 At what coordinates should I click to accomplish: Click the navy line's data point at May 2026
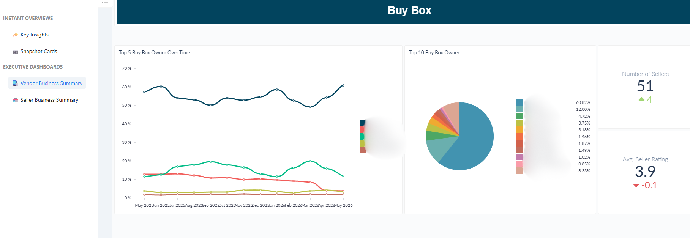(x=343, y=85)
